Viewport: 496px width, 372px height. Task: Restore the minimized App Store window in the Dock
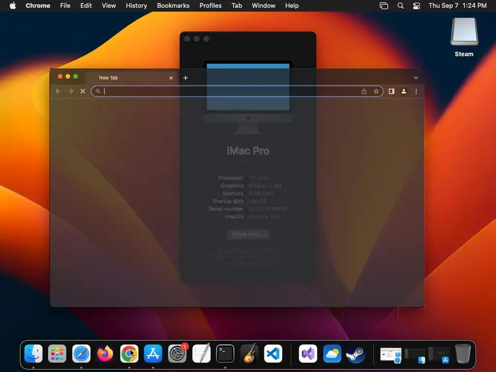point(439,355)
